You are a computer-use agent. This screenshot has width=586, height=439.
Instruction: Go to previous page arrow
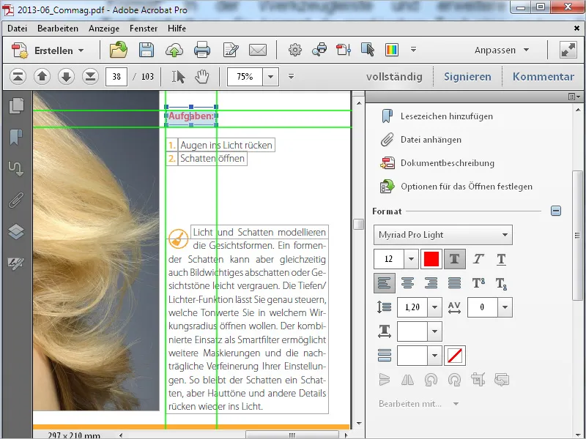pyautogui.click(x=42, y=77)
